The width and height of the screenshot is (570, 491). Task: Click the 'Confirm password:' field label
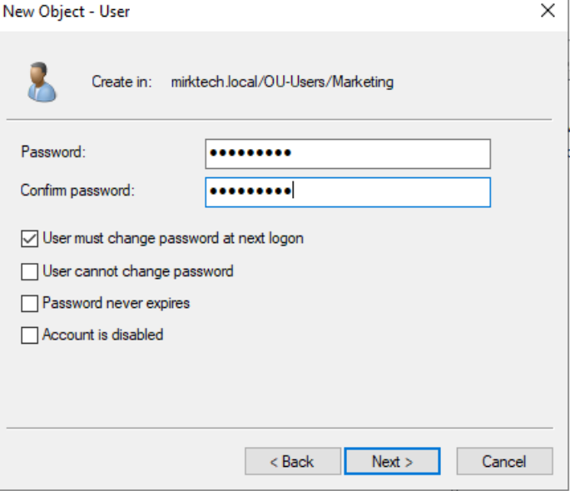(x=77, y=191)
